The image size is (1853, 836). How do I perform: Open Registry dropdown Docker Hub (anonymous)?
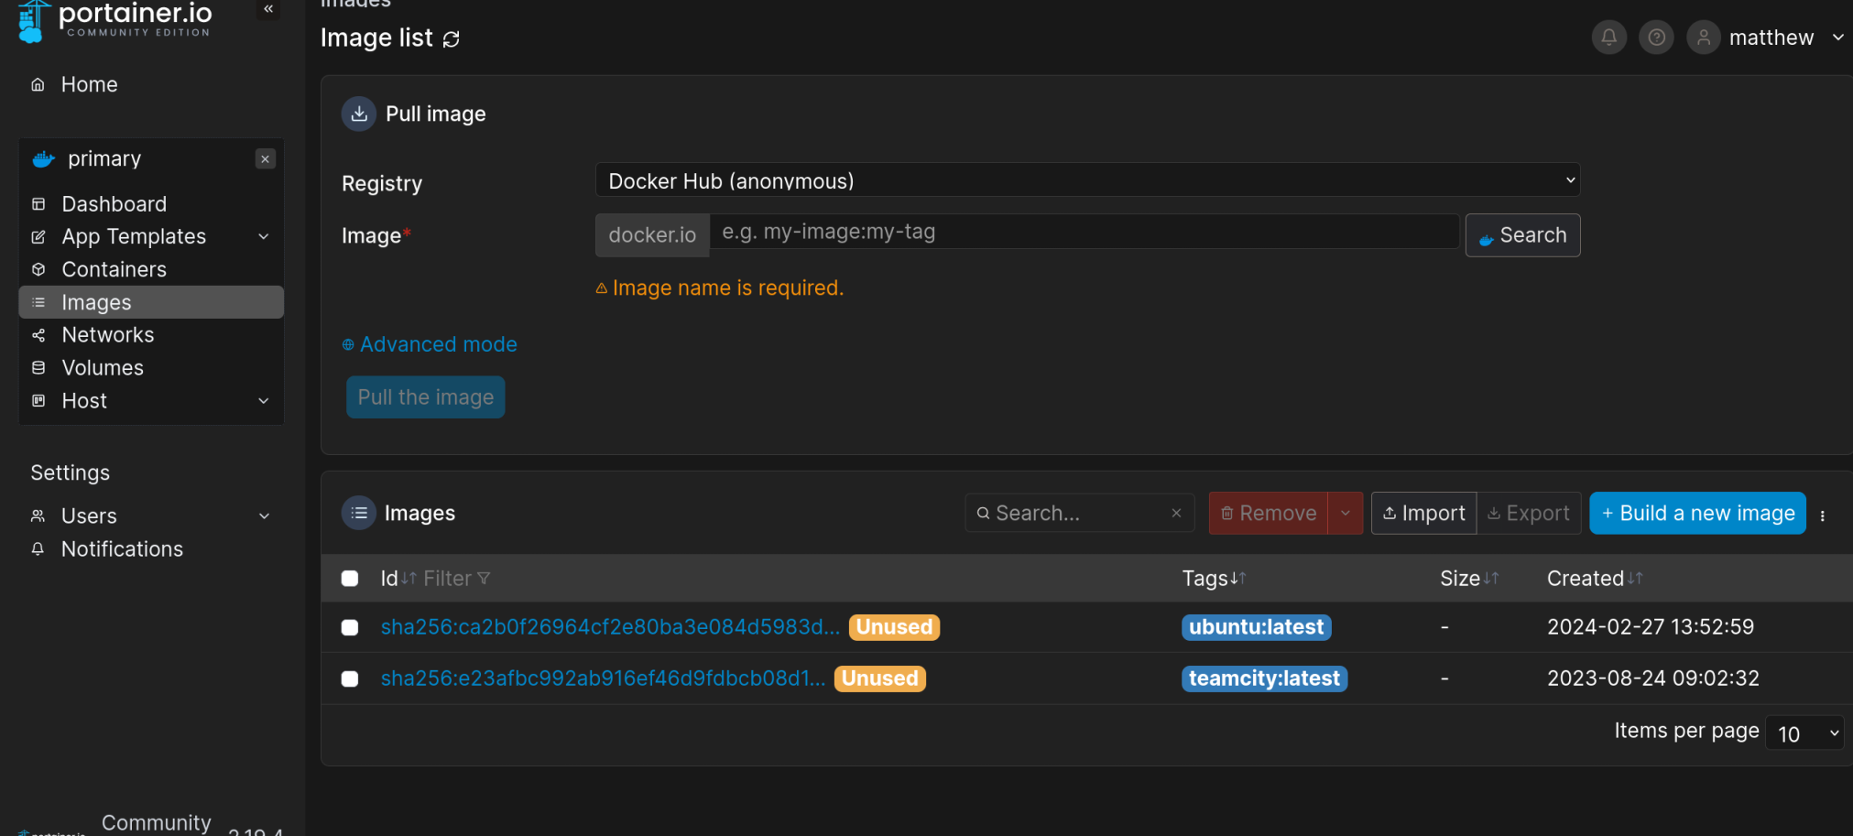coord(1087,180)
